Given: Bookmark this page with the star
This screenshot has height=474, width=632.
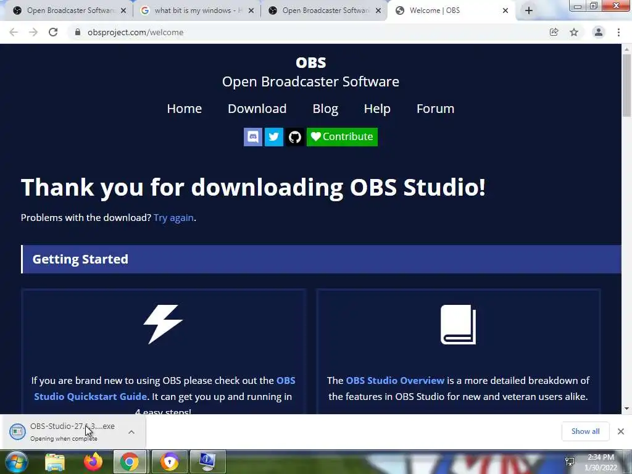Looking at the screenshot, I should pos(574,32).
